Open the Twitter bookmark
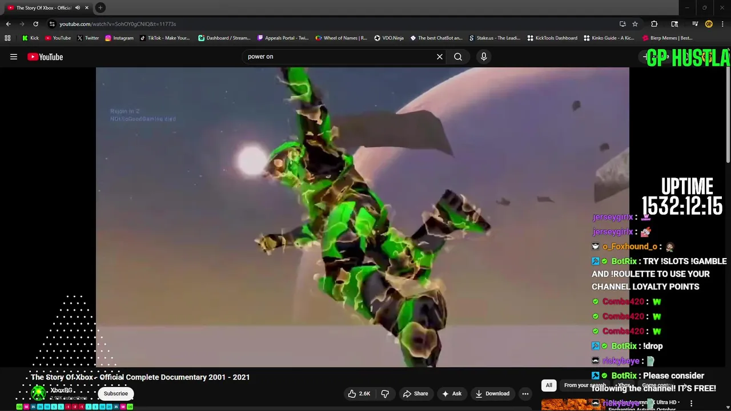This screenshot has width=731, height=411. 87,38
